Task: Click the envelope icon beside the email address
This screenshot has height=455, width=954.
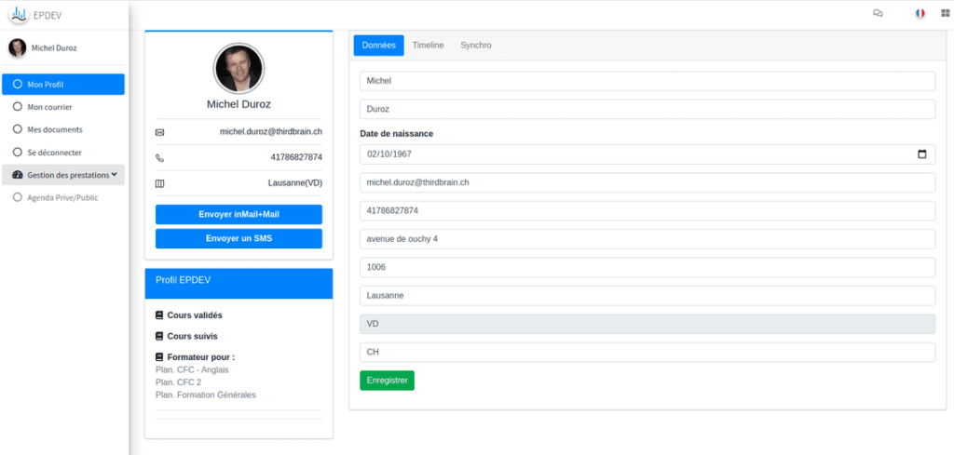Action: [160, 132]
